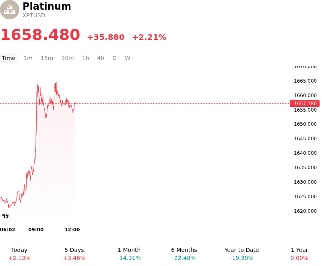The width and height of the screenshot is (322, 266).
Task: Click the XPTUSD ticker symbol
Action: tap(34, 15)
